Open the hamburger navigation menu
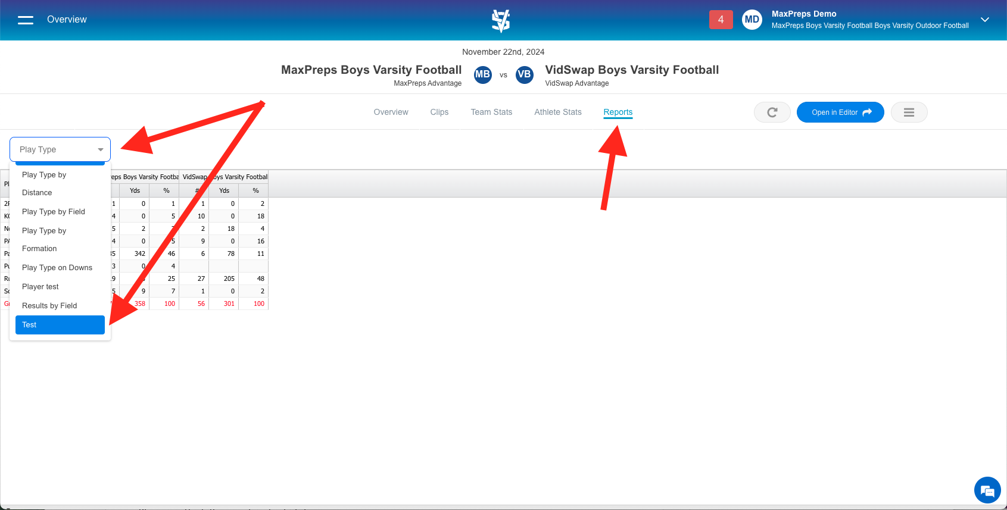Viewport: 1007px width, 510px height. pos(26,20)
